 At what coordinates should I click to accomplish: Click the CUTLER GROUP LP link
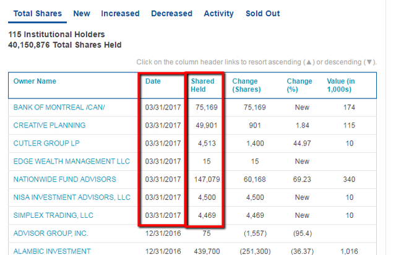click(46, 144)
